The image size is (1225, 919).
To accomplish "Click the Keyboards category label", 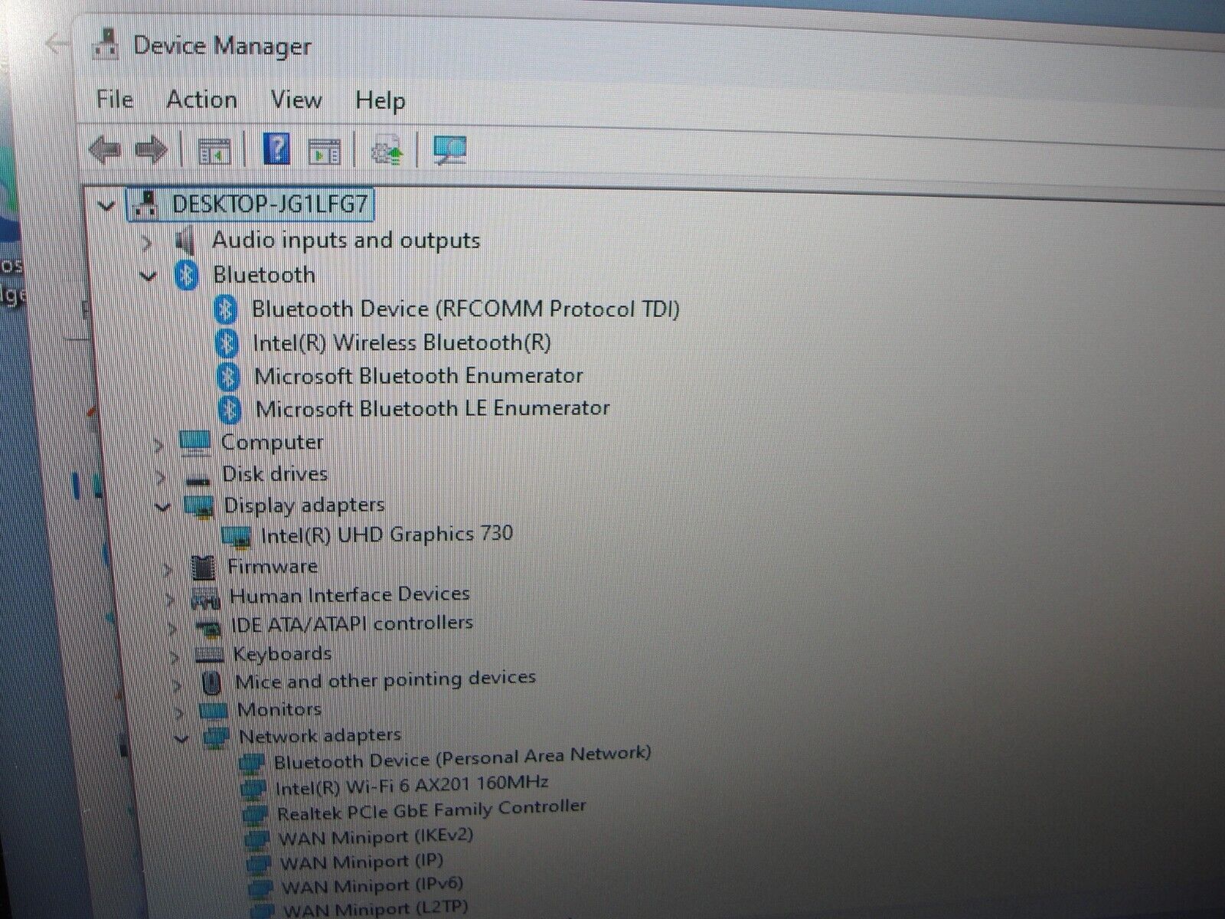I will pyautogui.click(x=283, y=654).
